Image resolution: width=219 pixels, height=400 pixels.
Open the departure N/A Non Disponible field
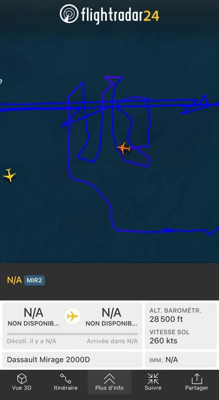point(33,317)
